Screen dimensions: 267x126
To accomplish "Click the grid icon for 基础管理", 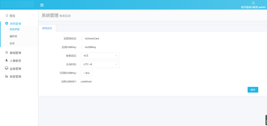I will coord(7,53).
